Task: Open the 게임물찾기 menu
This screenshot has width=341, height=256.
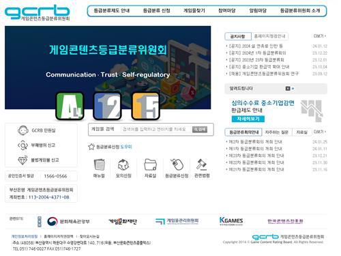Action: pos(194,10)
